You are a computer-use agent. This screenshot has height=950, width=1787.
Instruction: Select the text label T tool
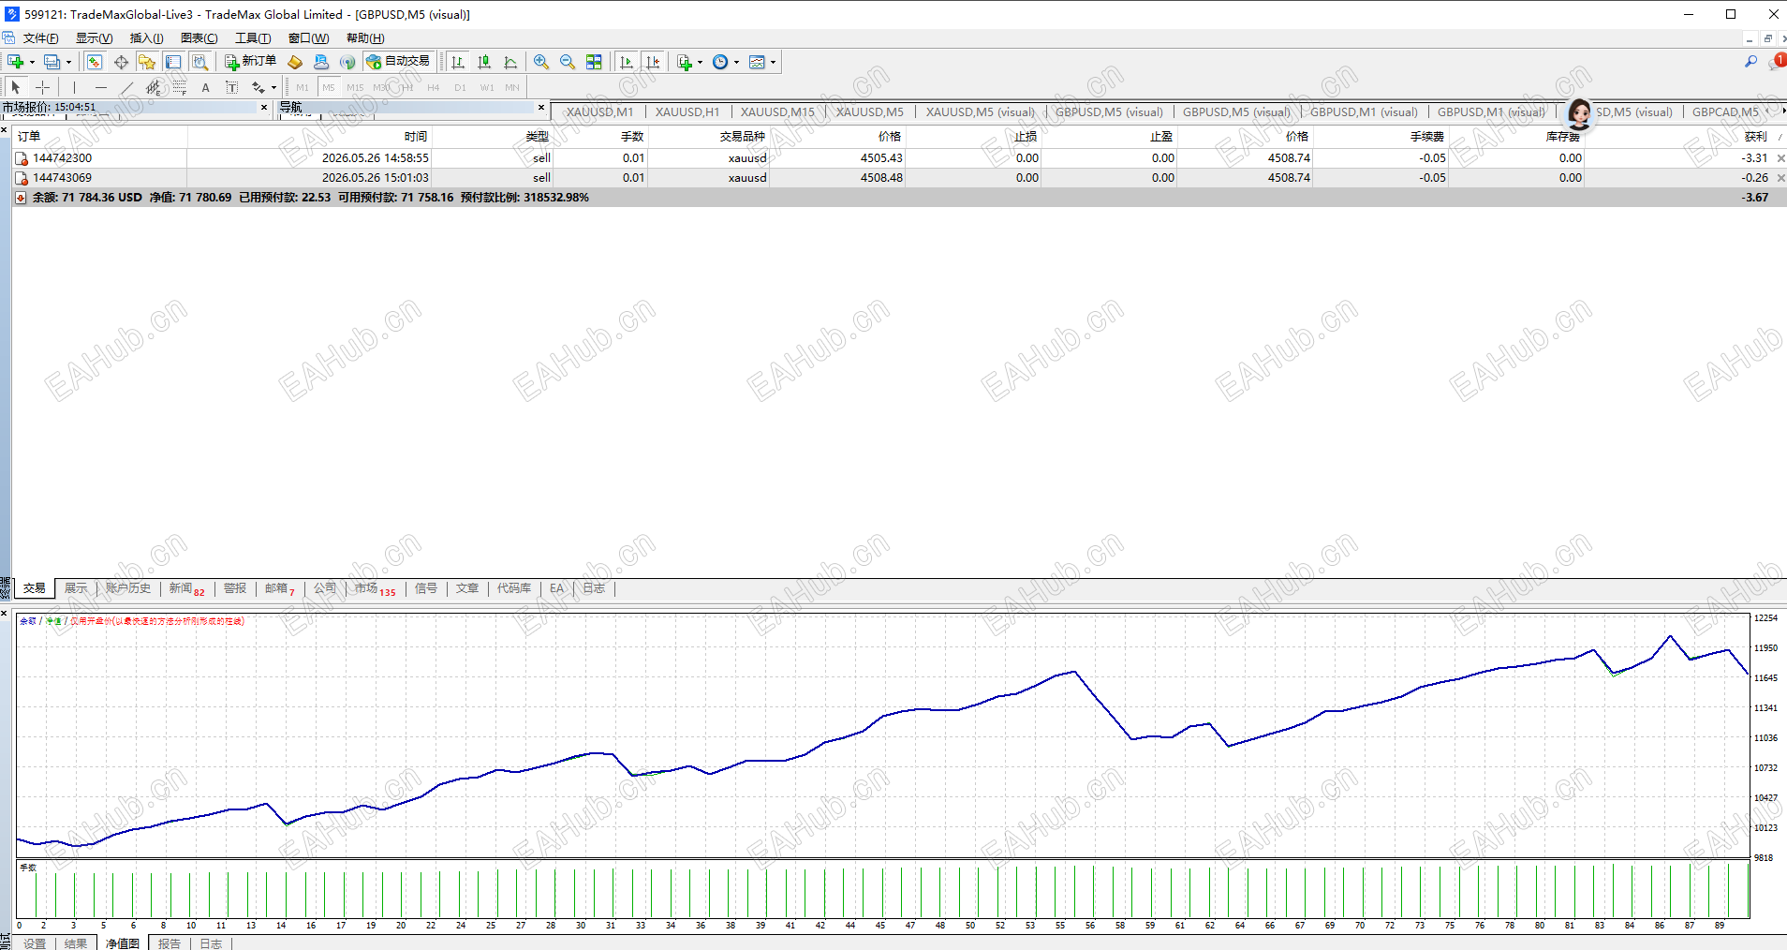tap(232, 87)
